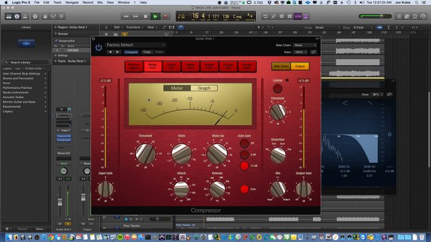The height and width of the screenshot is (242, 431).
Task: Open the Library panel toolbar icon
Action: pos(9,16)
